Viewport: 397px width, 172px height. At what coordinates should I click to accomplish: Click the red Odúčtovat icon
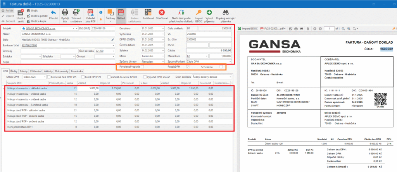[x=162, y=12]
